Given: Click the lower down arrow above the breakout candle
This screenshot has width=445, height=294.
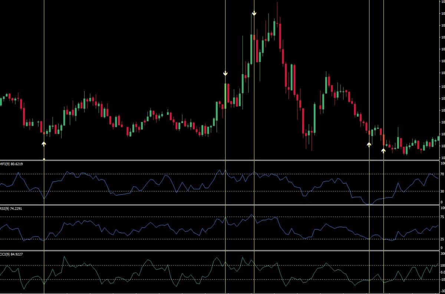Looking at the screenshot, I should tap(225, 73).
